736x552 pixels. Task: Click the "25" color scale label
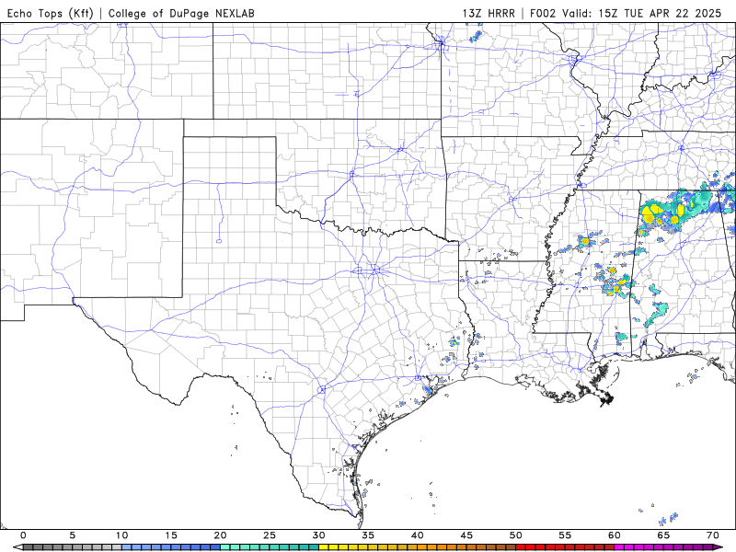click(270, 535)
